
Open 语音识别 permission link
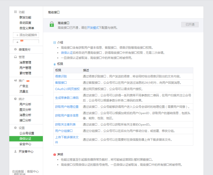[x=61, y=76]
